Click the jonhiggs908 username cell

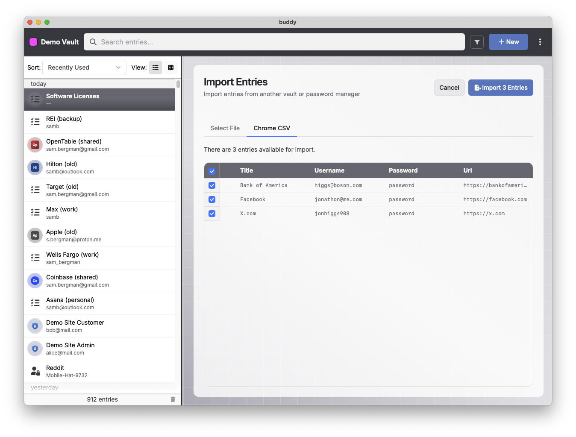coord(332,214)
